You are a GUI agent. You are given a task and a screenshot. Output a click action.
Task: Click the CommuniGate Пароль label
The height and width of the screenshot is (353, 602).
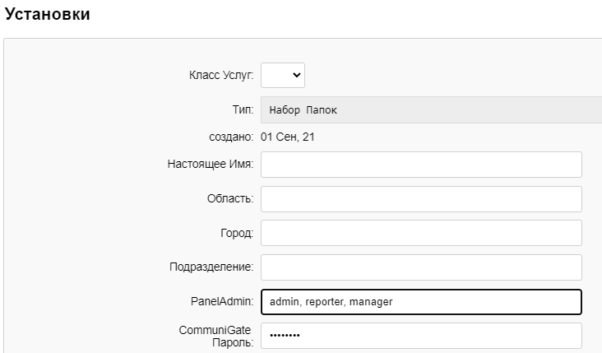click(x=215, y=336)
